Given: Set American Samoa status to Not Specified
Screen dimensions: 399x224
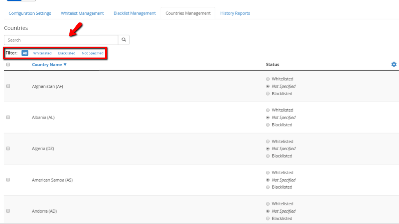Looking at the screenshot, I should [x=268, y=180].
